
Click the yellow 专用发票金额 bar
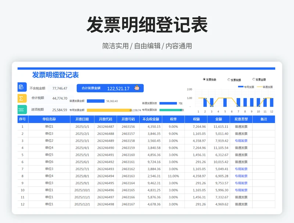pyautogui.click(x=109, y=110)
